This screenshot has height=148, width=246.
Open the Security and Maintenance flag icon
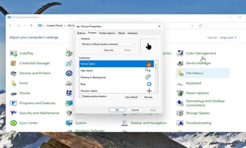point(13,113)
